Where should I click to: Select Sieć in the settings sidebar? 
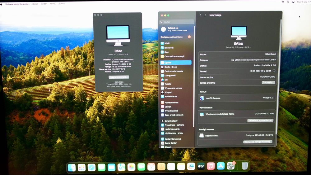(x=176, y=52)
